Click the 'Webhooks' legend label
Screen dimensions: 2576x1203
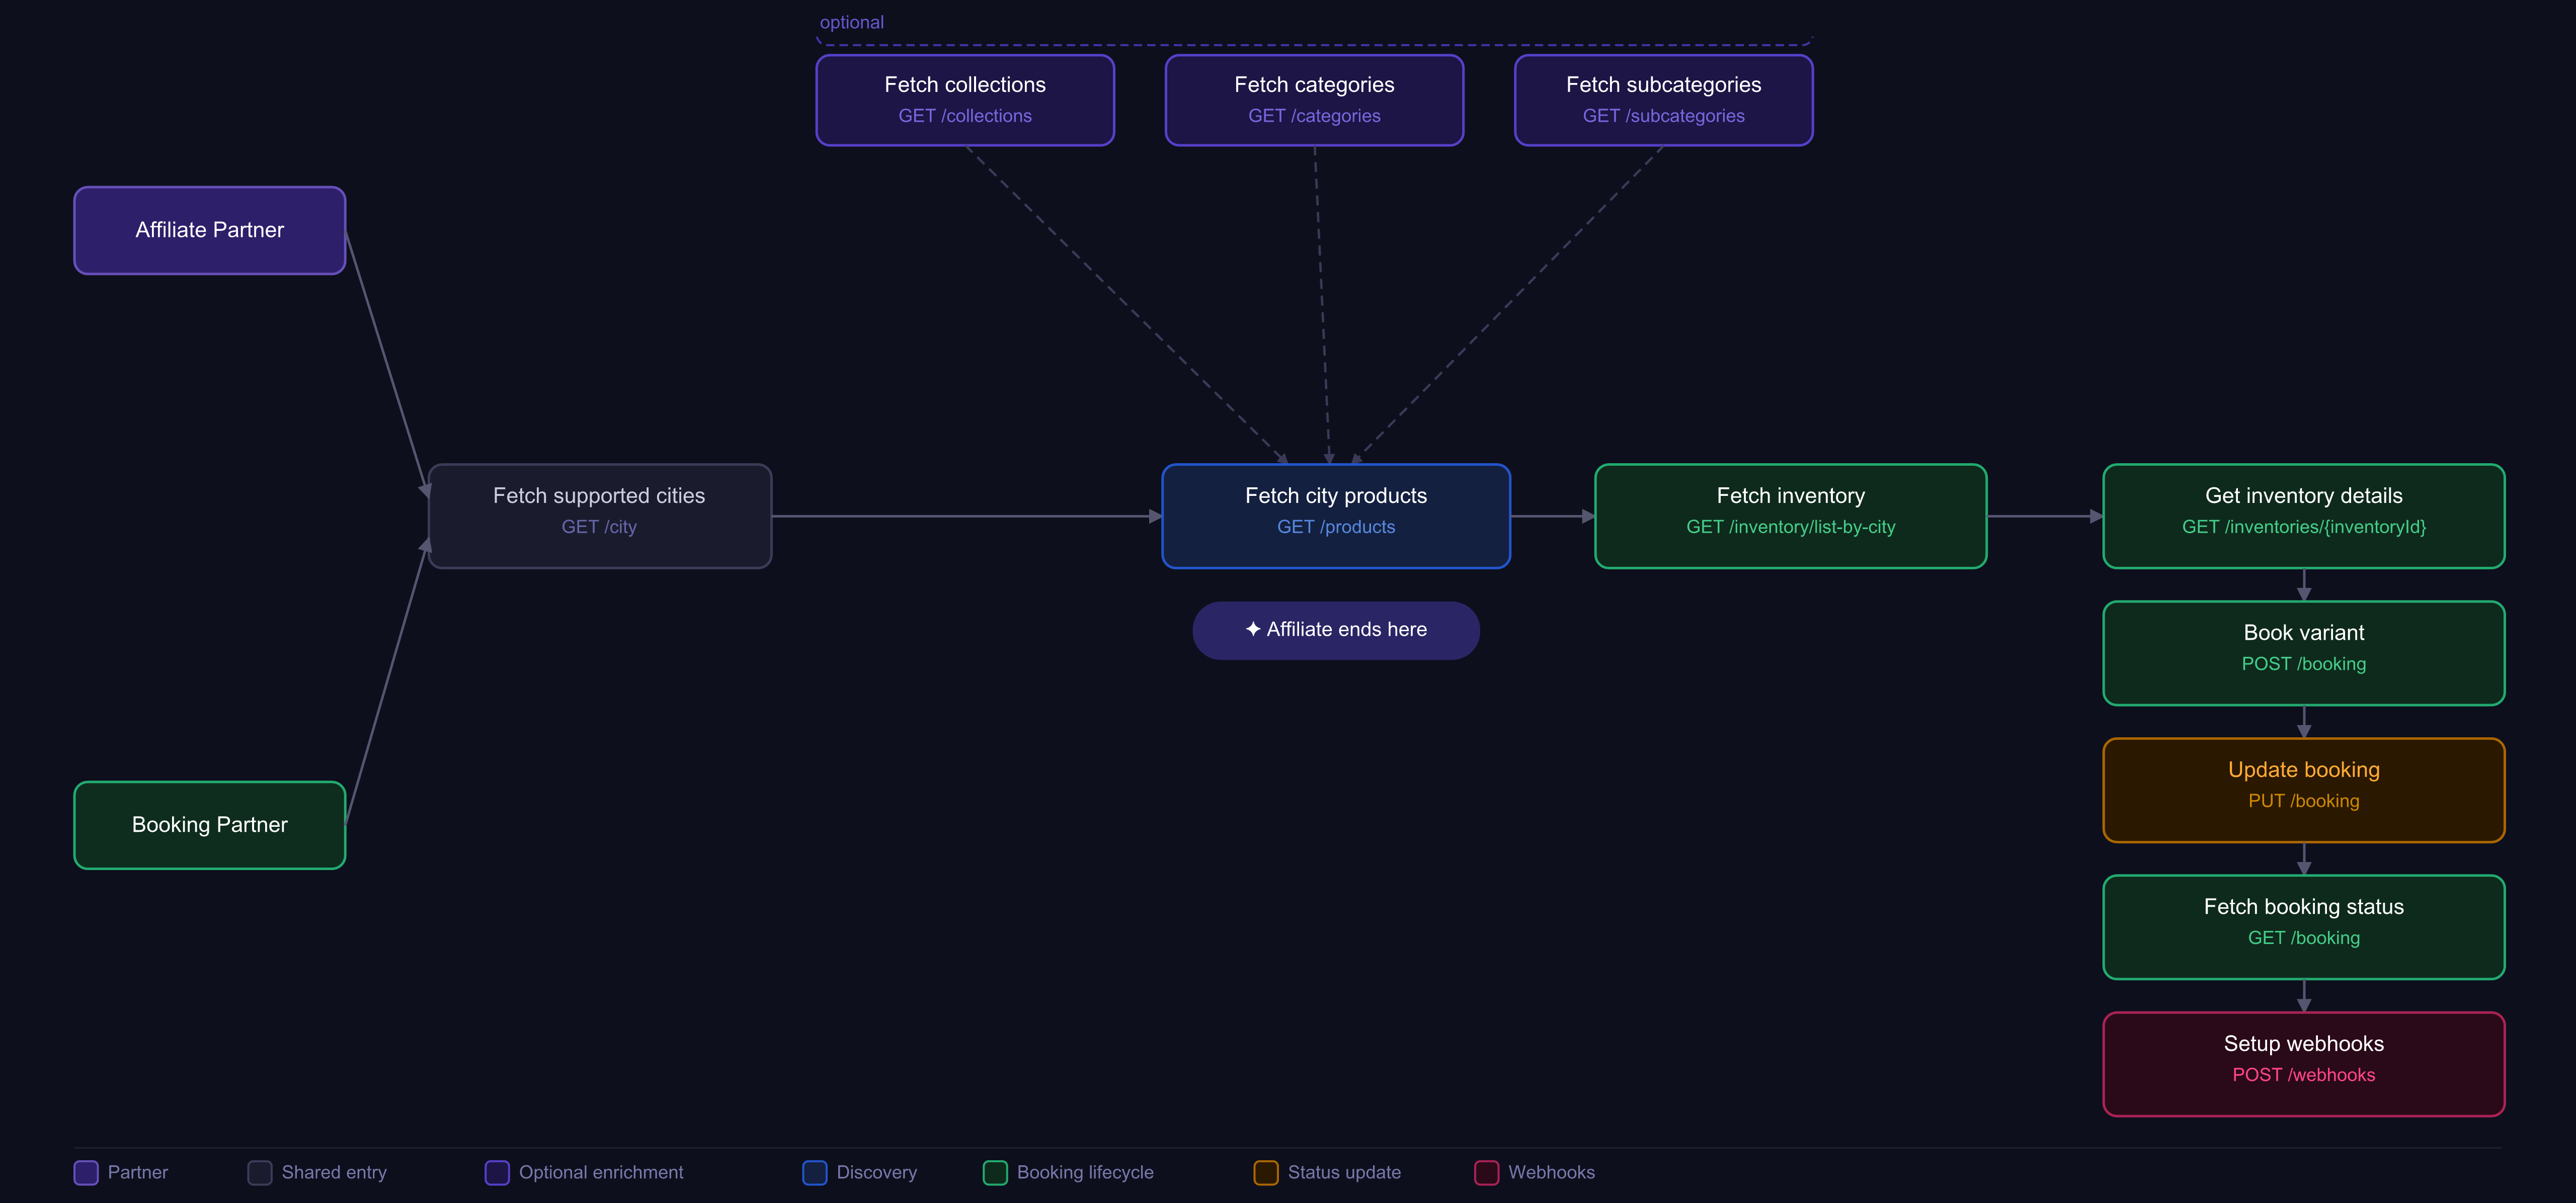click(x=1551, y=1172)
